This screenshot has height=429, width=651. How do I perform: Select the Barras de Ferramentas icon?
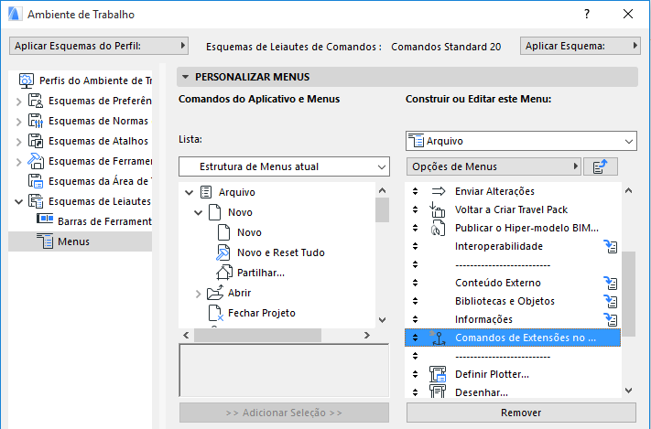pyautogui.click(x=45, y=220)
